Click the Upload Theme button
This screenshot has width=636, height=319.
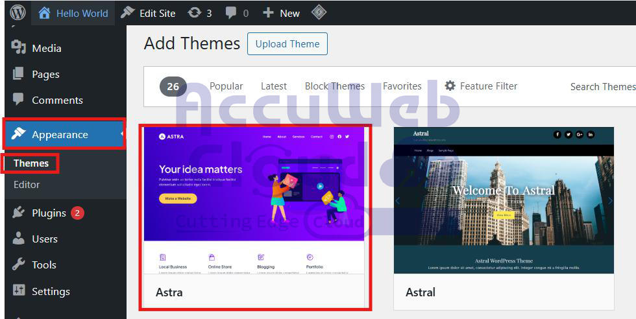287,44
